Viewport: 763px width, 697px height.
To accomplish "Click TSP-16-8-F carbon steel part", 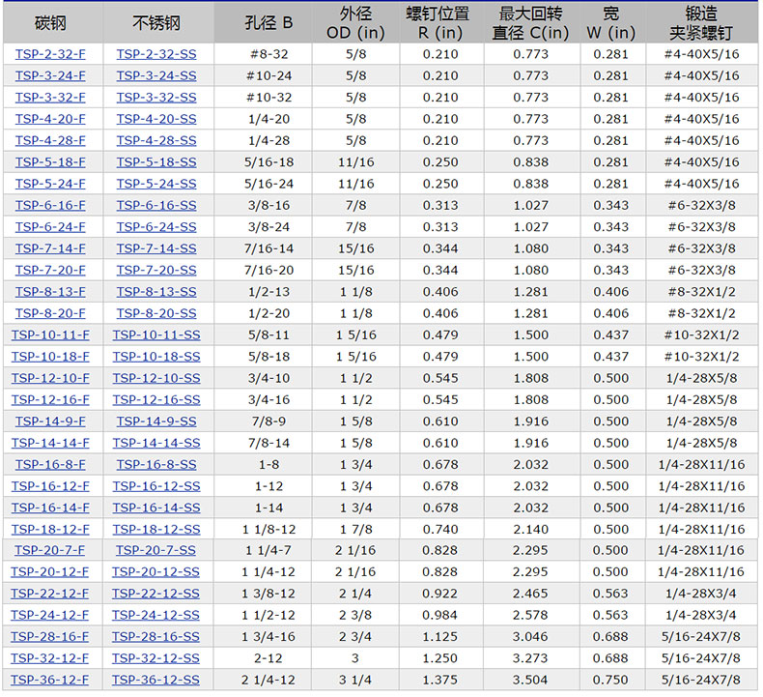I will point(50,465).
